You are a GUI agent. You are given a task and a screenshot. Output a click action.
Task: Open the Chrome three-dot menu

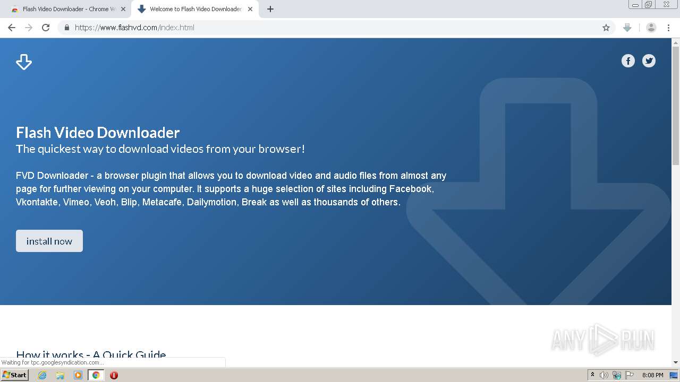[669, 28]
